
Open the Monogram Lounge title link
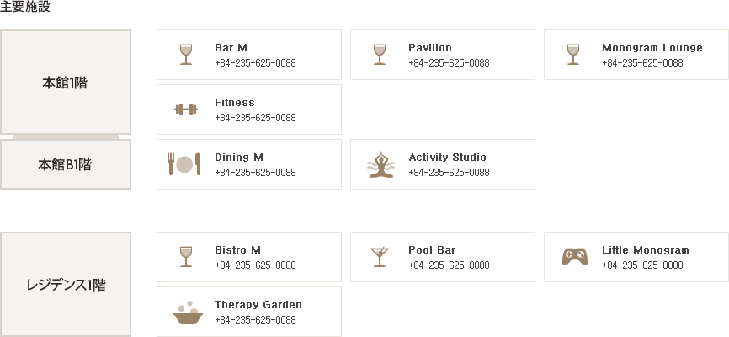coord(652,47)
